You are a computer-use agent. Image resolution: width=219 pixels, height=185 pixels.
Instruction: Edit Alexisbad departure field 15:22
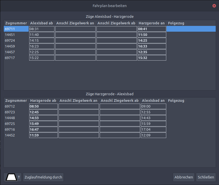pos(42,58)
